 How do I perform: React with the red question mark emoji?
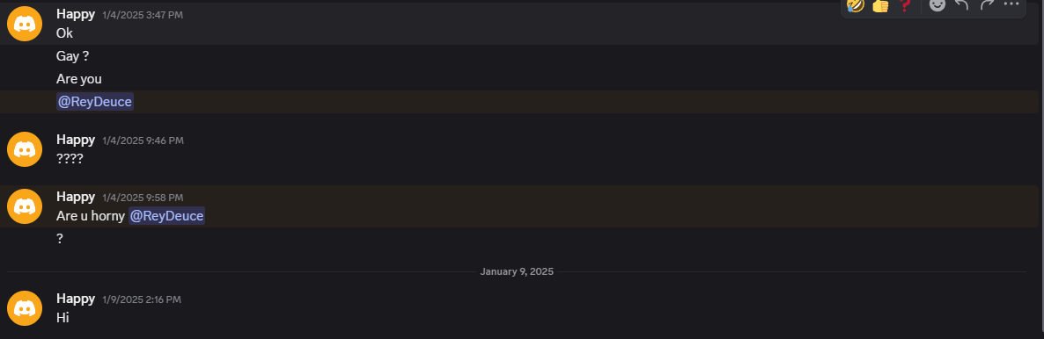click(x=904, y=5)
